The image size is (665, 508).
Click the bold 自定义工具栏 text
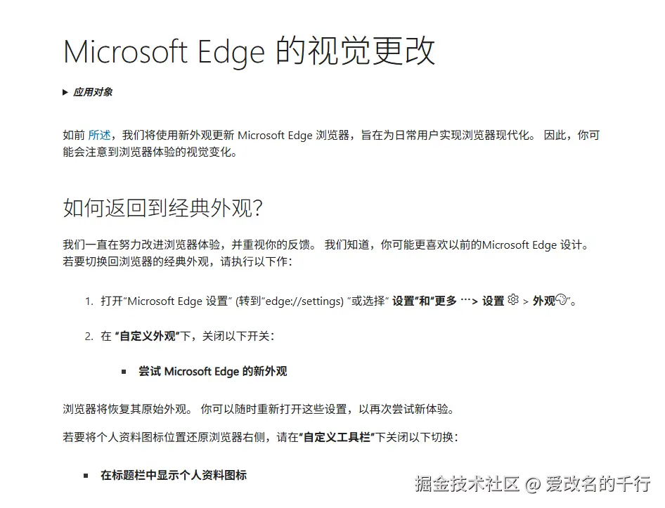pos(337,437)
